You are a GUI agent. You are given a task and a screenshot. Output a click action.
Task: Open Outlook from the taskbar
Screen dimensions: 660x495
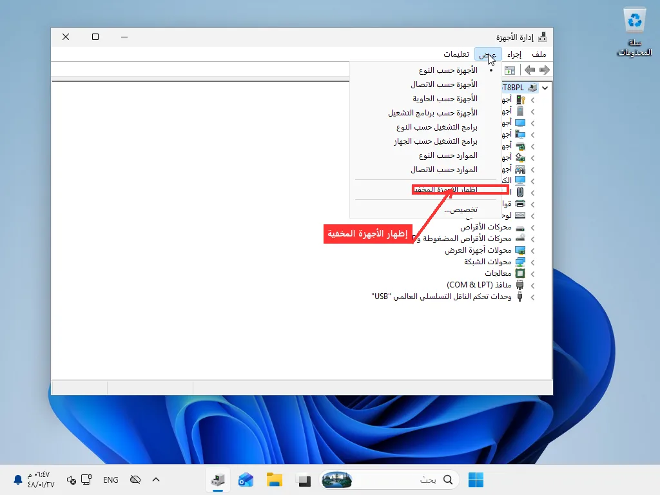[246, 480]
